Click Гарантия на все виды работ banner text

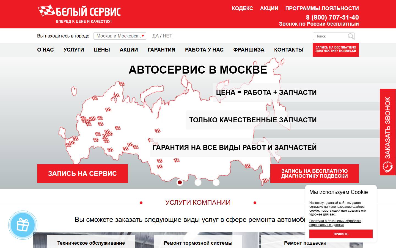(235, 147)
